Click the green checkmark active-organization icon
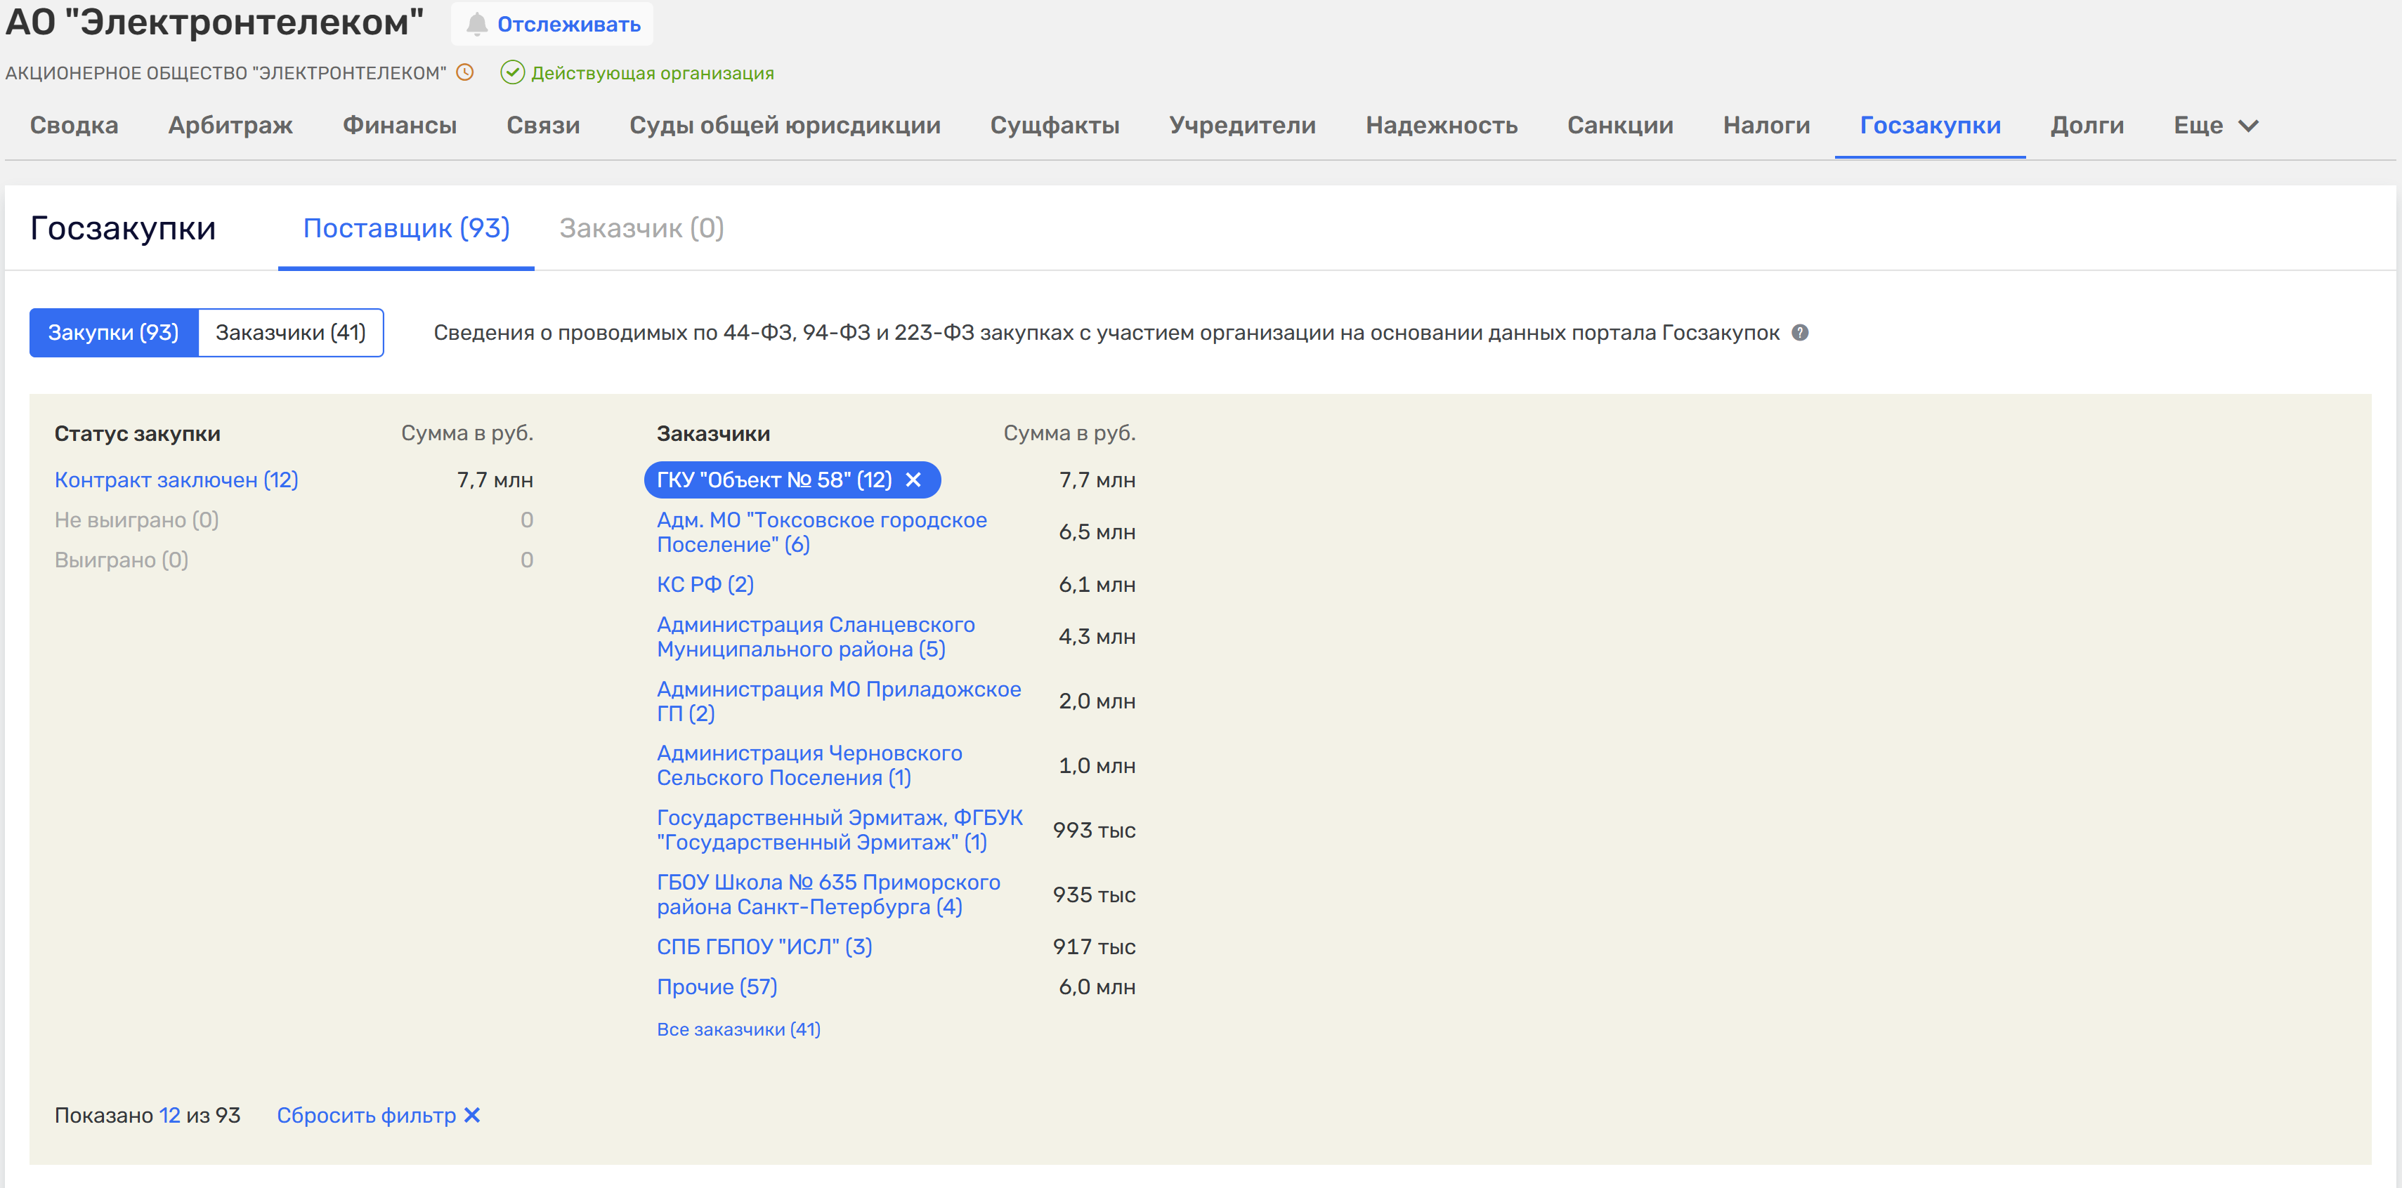The width and height of the screenshot is (2402, 1188). point(512,73)
